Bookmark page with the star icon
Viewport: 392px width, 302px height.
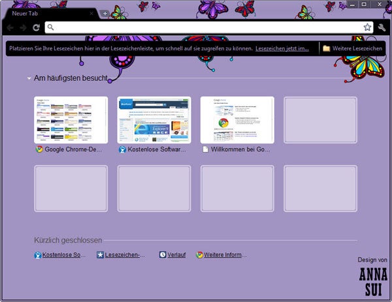point(367,27)
